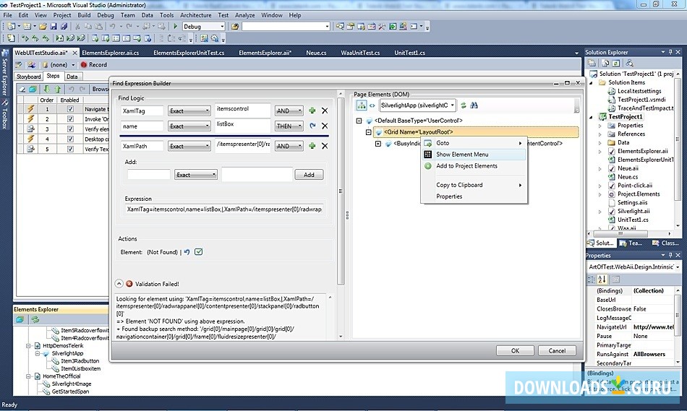Select UnitTest1.cs in Solution Explorer
The width and height of the screenshot is (687, 411).
633,220
